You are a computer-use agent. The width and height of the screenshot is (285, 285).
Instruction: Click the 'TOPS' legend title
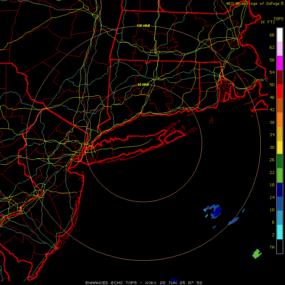click(x=278, y=19)
